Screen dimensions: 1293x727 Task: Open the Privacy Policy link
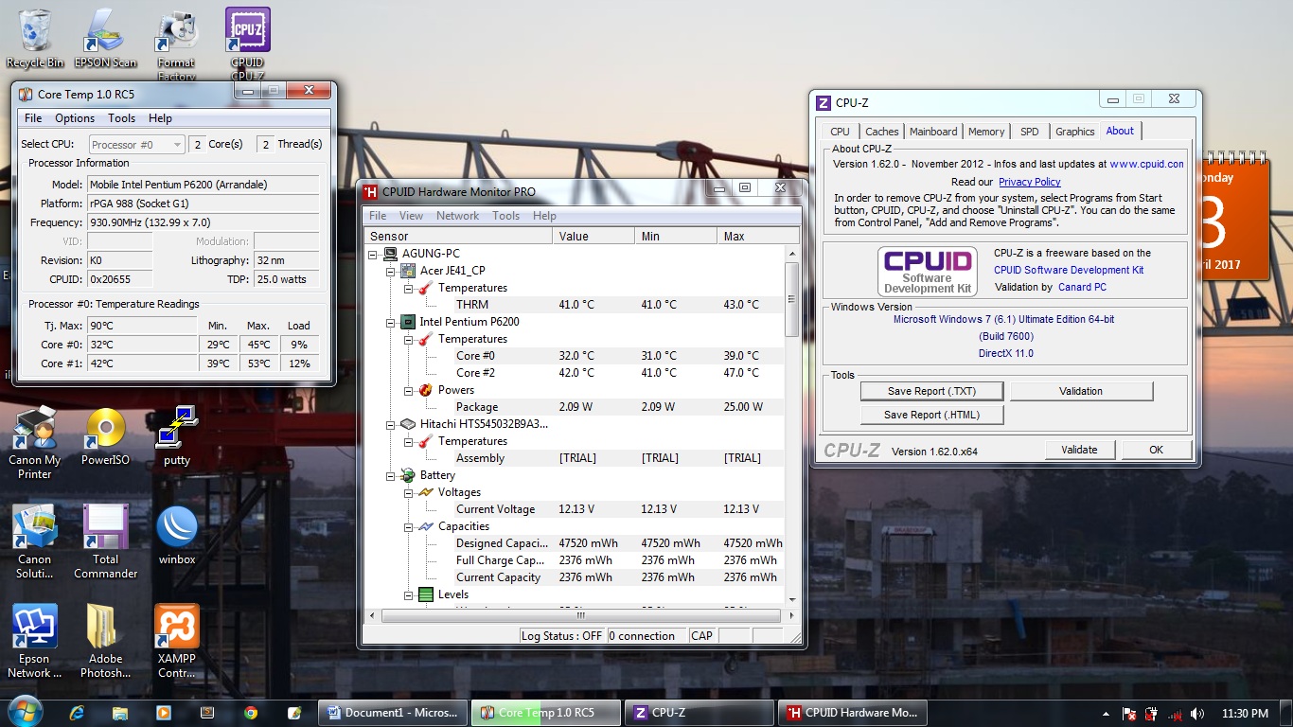pos(1029,182)
